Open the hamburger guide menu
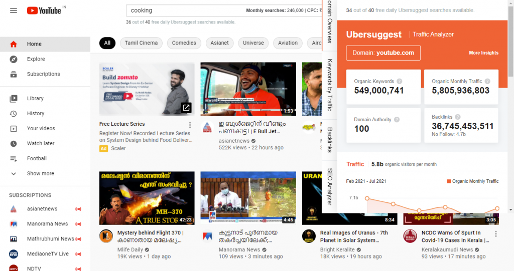The image size is (514, 271). click(x=14, y=11)
